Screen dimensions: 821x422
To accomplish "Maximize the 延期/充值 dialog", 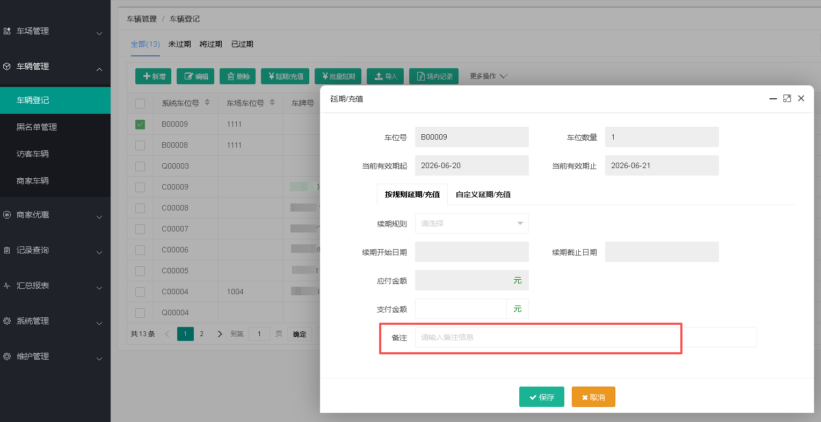I will (787, 98).
